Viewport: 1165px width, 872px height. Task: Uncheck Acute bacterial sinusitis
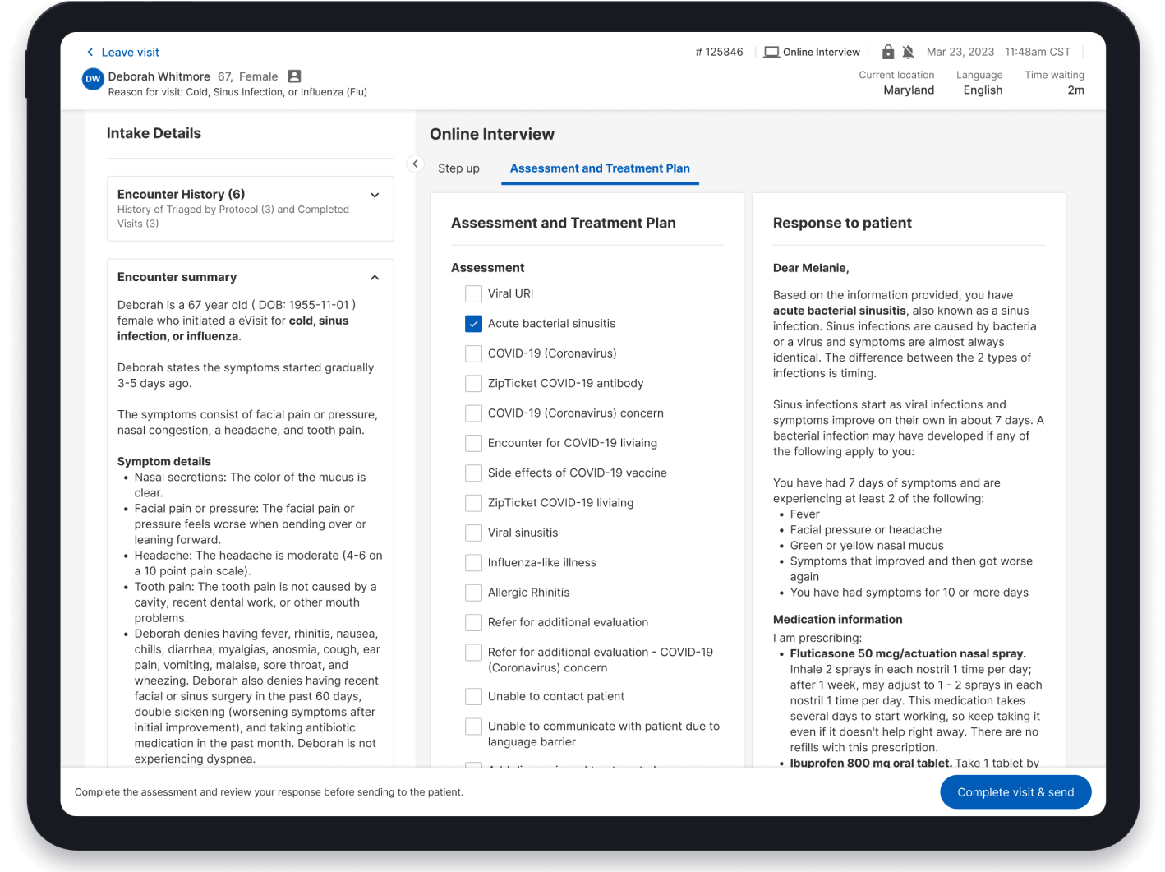tap(473, 324)
